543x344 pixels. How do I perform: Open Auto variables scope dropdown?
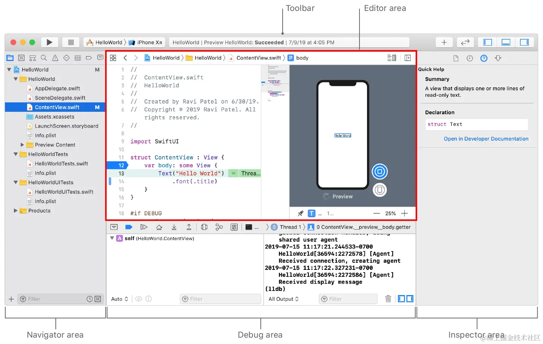point(119,299)
